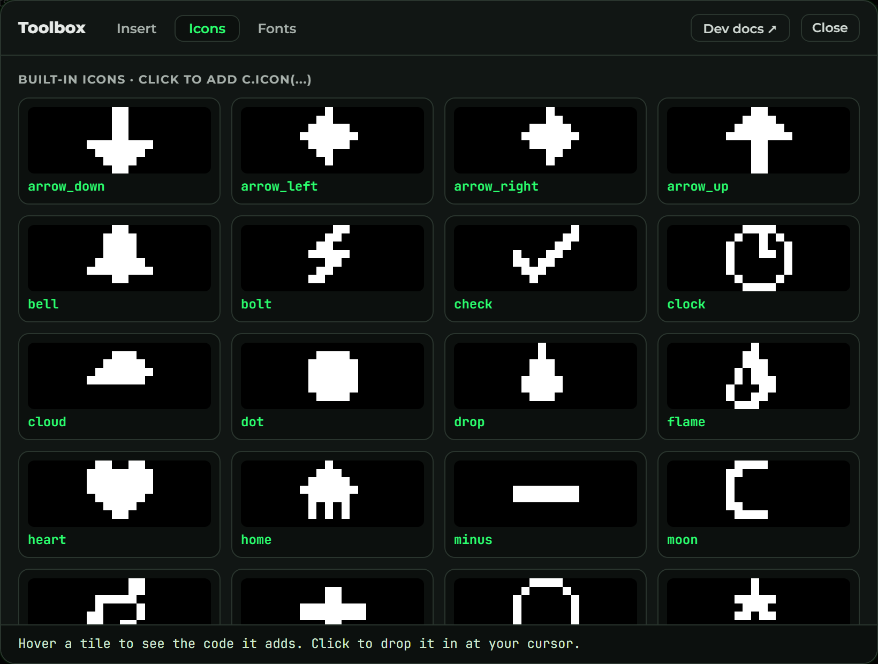Insert the minus icon
The image size is (878, 664).
(546, 504)
